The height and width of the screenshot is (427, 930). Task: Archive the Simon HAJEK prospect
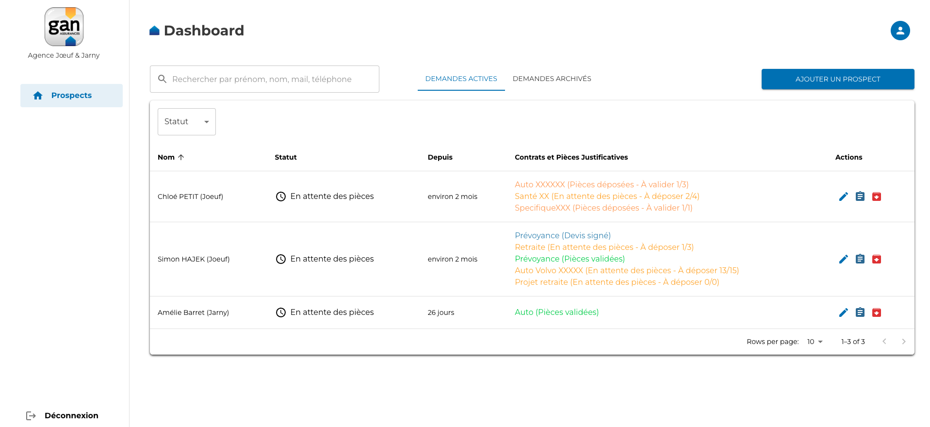click(x=876, y=259)
